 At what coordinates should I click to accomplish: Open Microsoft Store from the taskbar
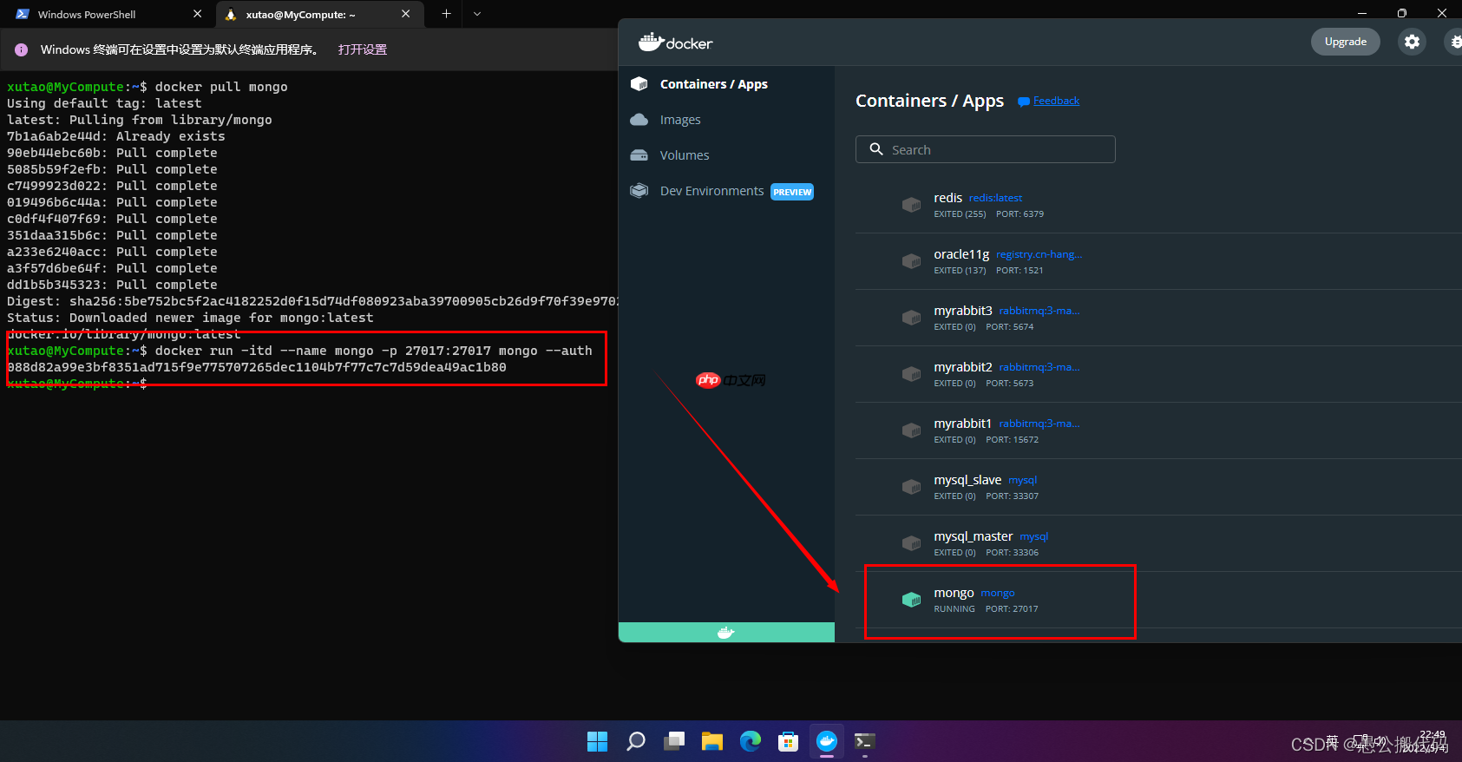click(x=789, y=741)
